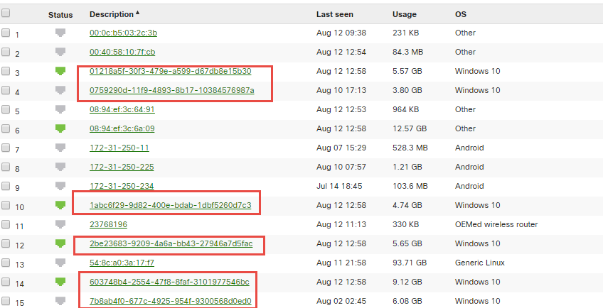Open client 08:94:ef:3c:6a:09
Viewport: 603px width, 308px height.
(122, 128)
